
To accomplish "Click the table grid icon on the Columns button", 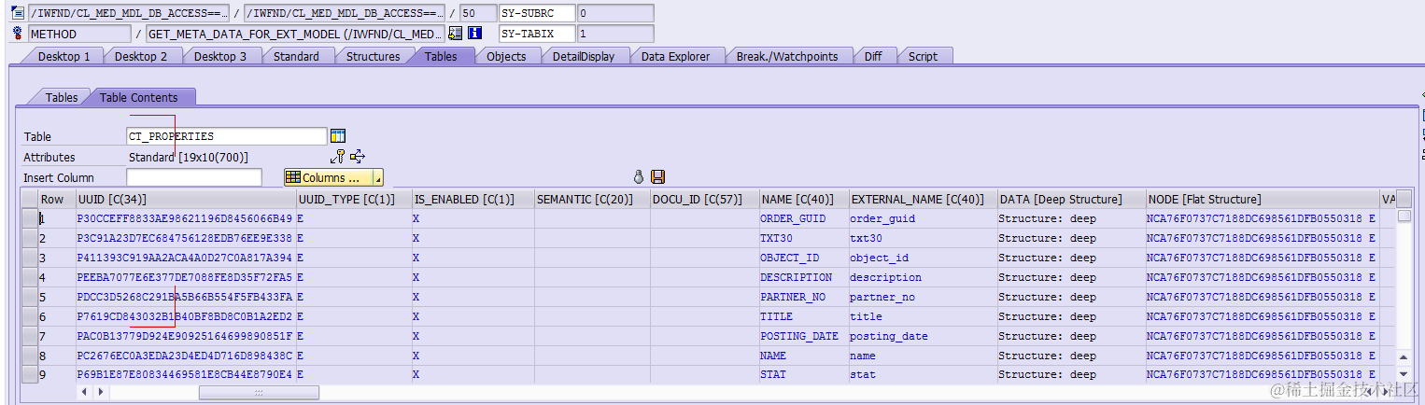I will 293,177.
